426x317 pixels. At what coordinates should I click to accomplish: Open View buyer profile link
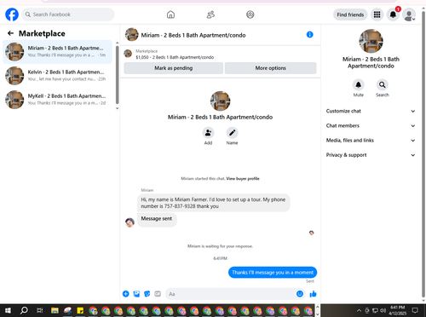pos(243,179)
